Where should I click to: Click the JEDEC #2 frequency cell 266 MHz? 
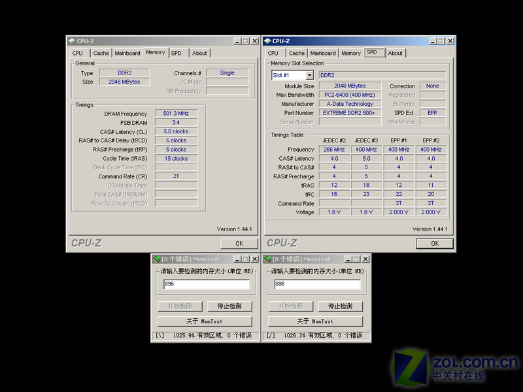[x=334, y=150]
